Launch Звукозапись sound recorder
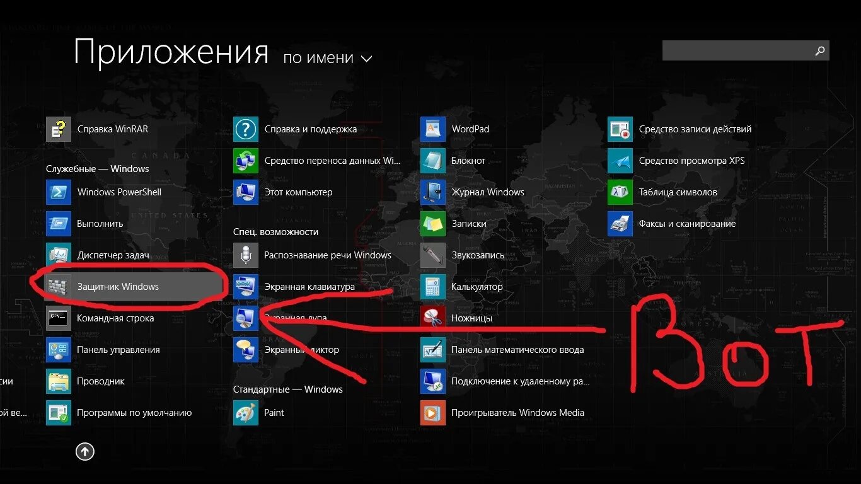 pyautogui.click(x=463, y=255)
